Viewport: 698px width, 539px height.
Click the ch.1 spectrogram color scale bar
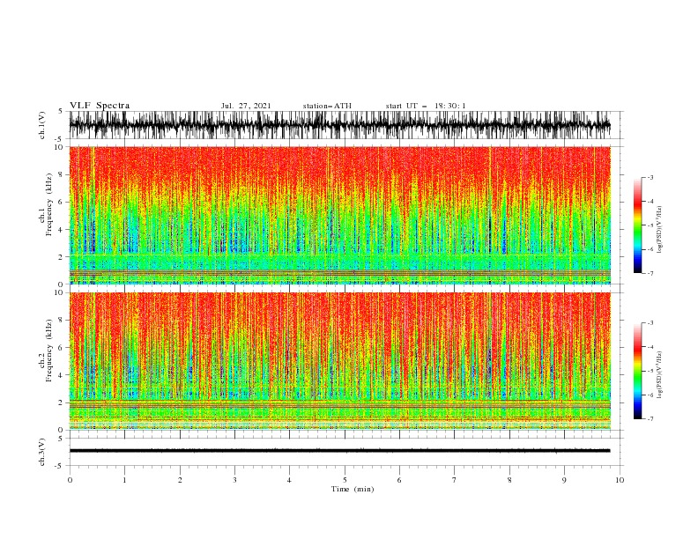(638, 225)
